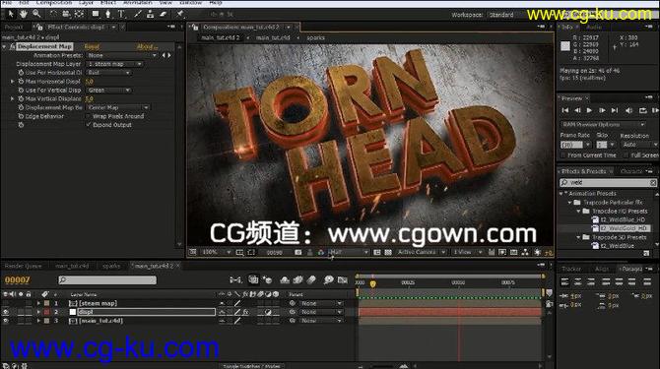The height and width of the screenshot is (369, 660).
Task: Select the Pan Behind tool
Action: (79, 14)
